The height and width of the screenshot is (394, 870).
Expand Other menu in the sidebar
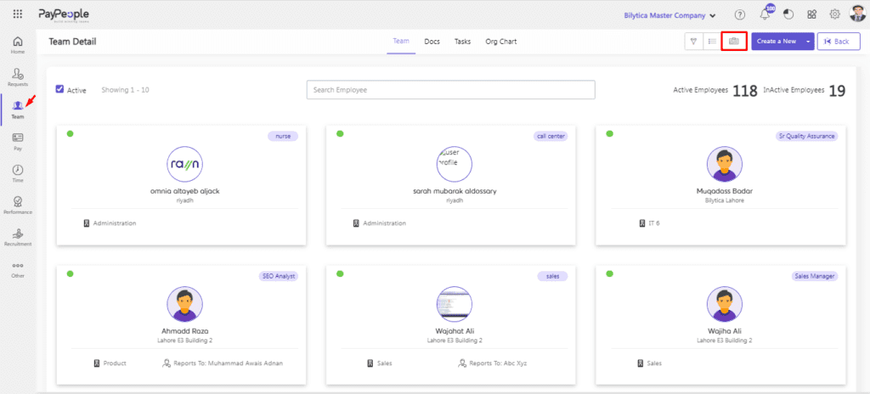tap(18, 269)
